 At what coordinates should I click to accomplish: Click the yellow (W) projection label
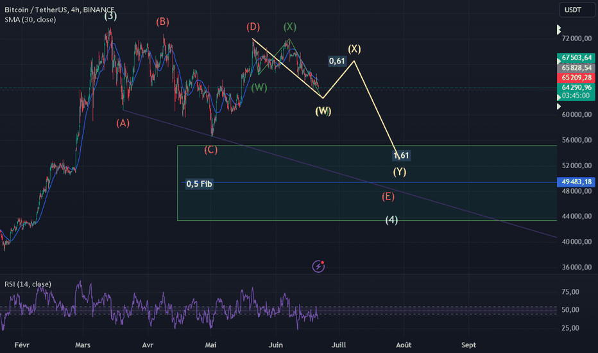[323, 111]
